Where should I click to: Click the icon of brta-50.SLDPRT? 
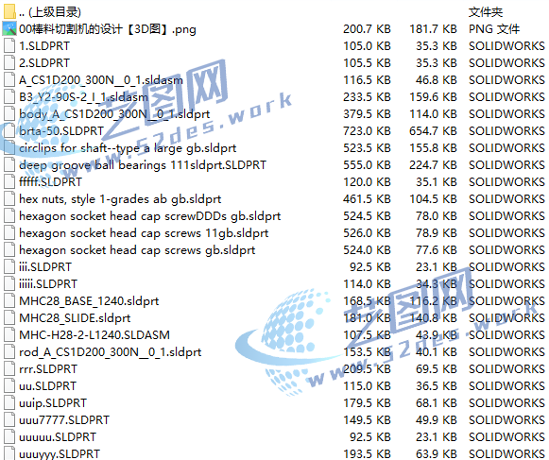[9, 131]
